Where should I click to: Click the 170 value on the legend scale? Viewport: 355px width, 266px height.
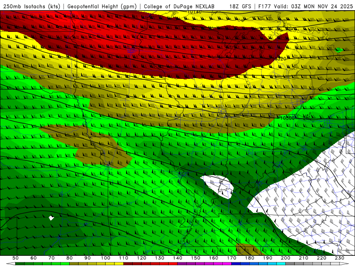[232, 258]
